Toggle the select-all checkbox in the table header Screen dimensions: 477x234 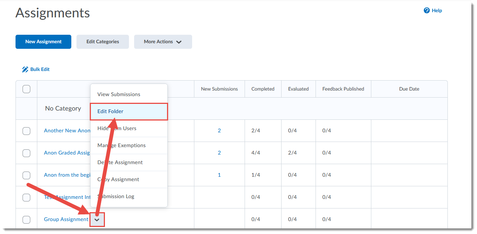[26, 89]
